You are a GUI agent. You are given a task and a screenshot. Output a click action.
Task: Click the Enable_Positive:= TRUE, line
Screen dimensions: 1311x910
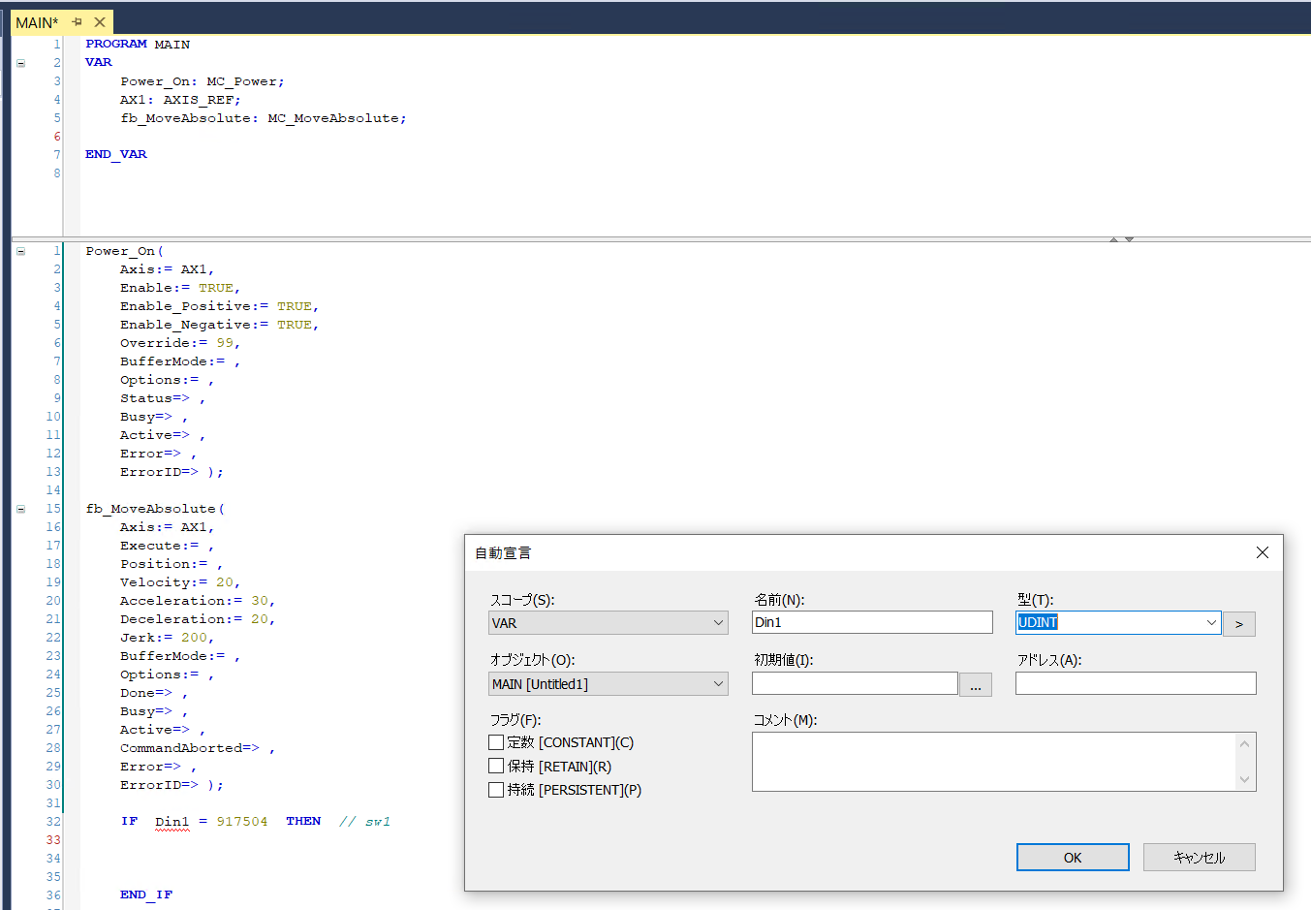(x=220, y=306)
